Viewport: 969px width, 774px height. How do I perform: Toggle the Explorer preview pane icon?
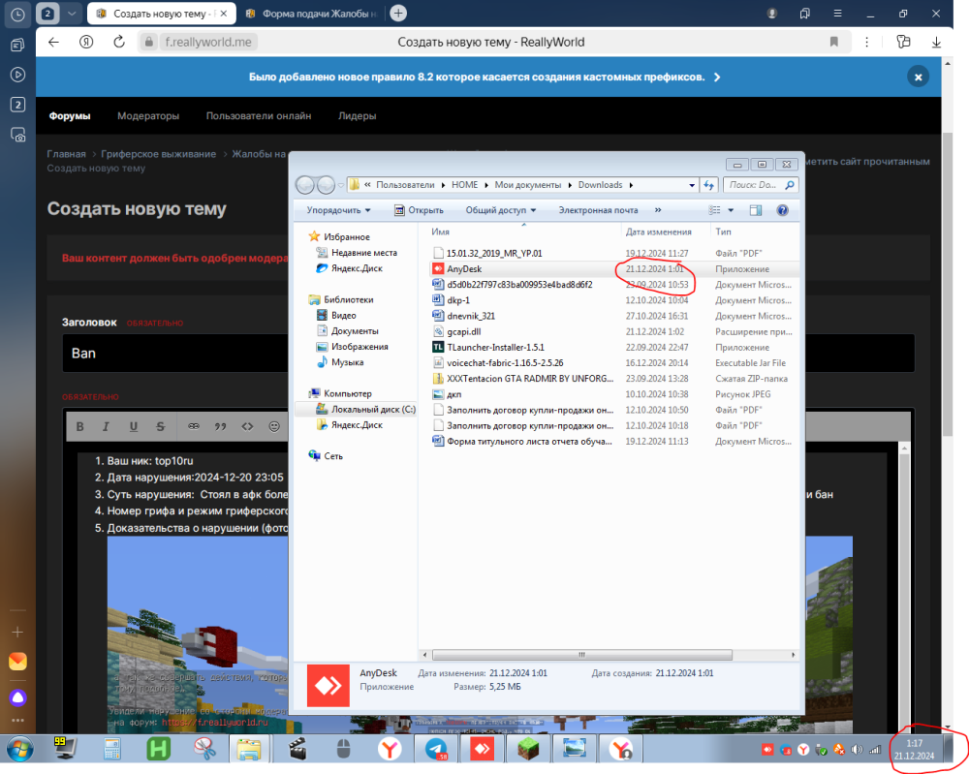755,210
